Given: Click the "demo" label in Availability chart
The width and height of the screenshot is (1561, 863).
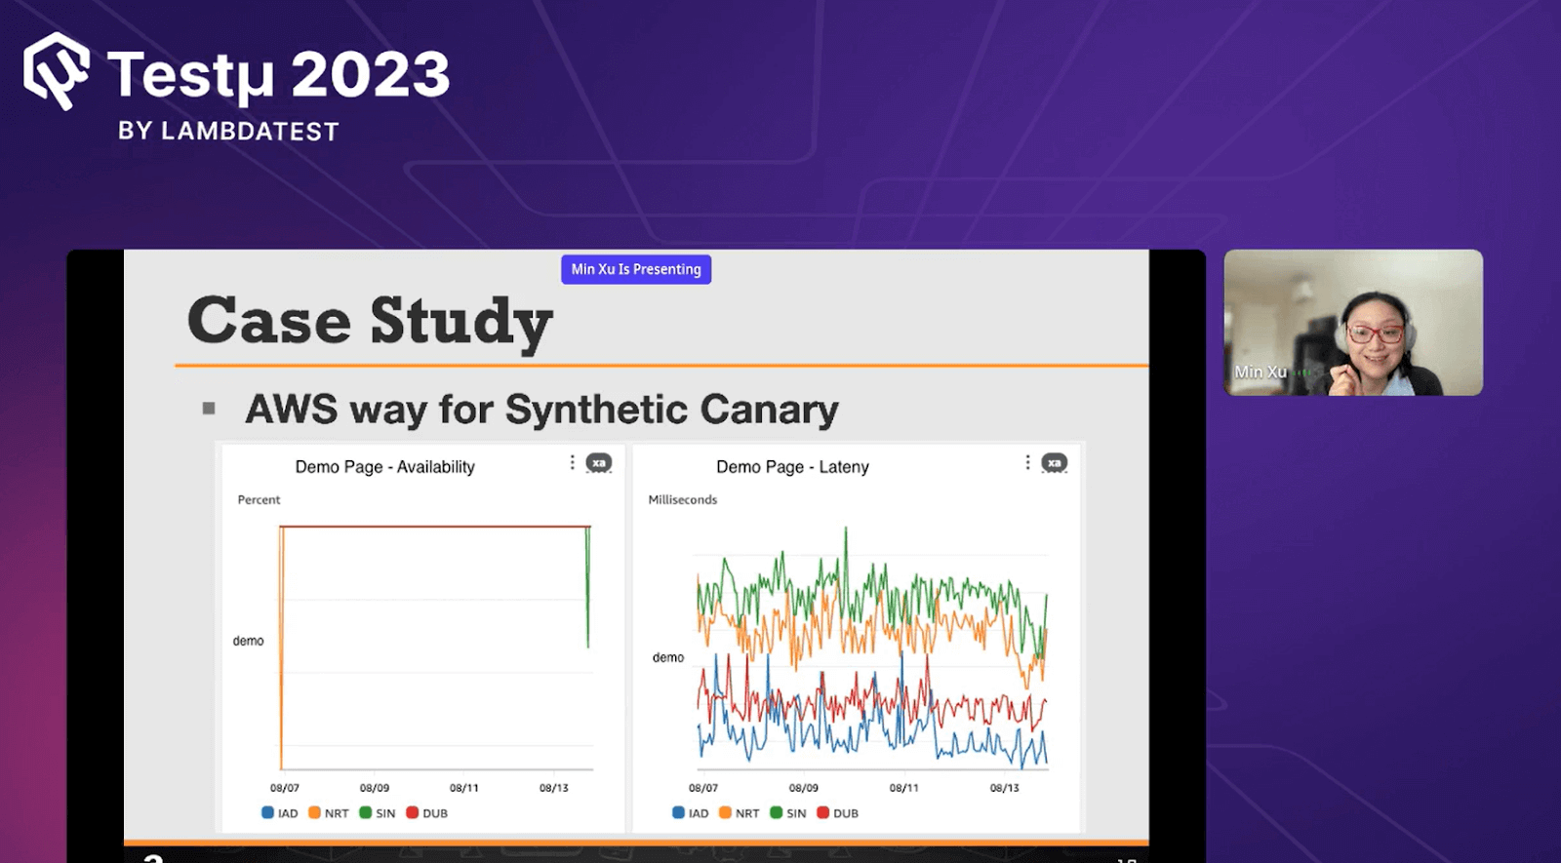Looking at the screenshot, I should pyautogui.click(x=248, y=641).
